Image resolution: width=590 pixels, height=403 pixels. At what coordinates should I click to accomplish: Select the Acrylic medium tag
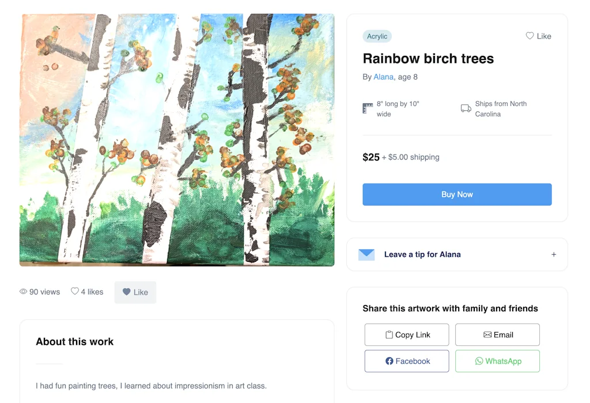(x=377, y=36)
